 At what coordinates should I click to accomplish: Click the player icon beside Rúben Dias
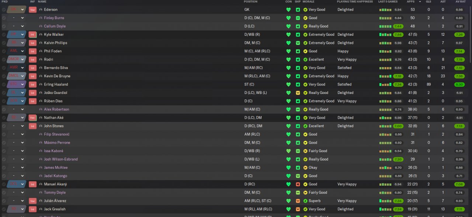41,101
